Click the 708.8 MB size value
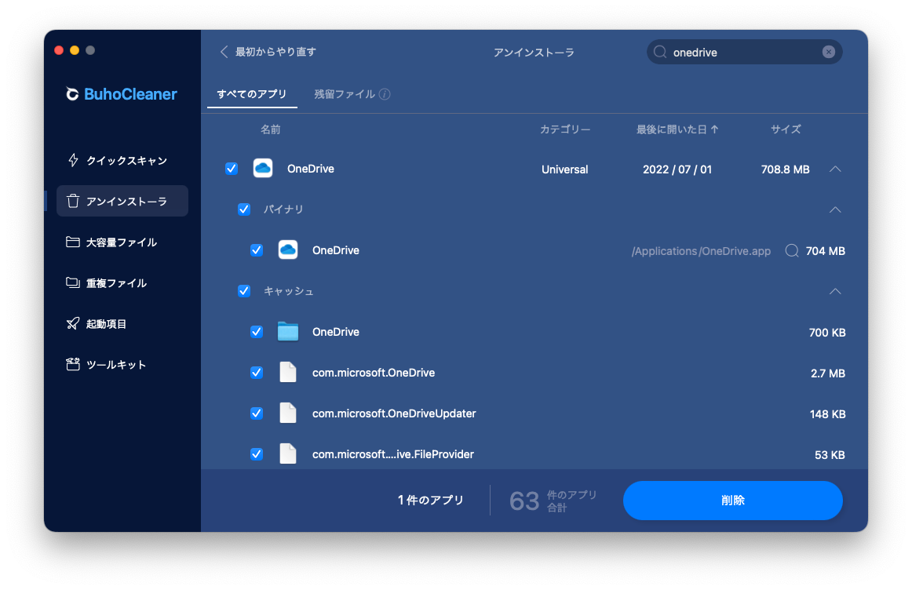This screenshot has width=912, height=590. coord(785,169)
